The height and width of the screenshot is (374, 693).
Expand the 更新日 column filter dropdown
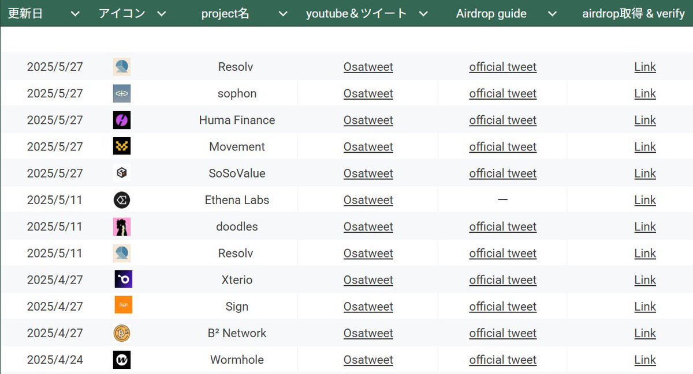[75, 14]
